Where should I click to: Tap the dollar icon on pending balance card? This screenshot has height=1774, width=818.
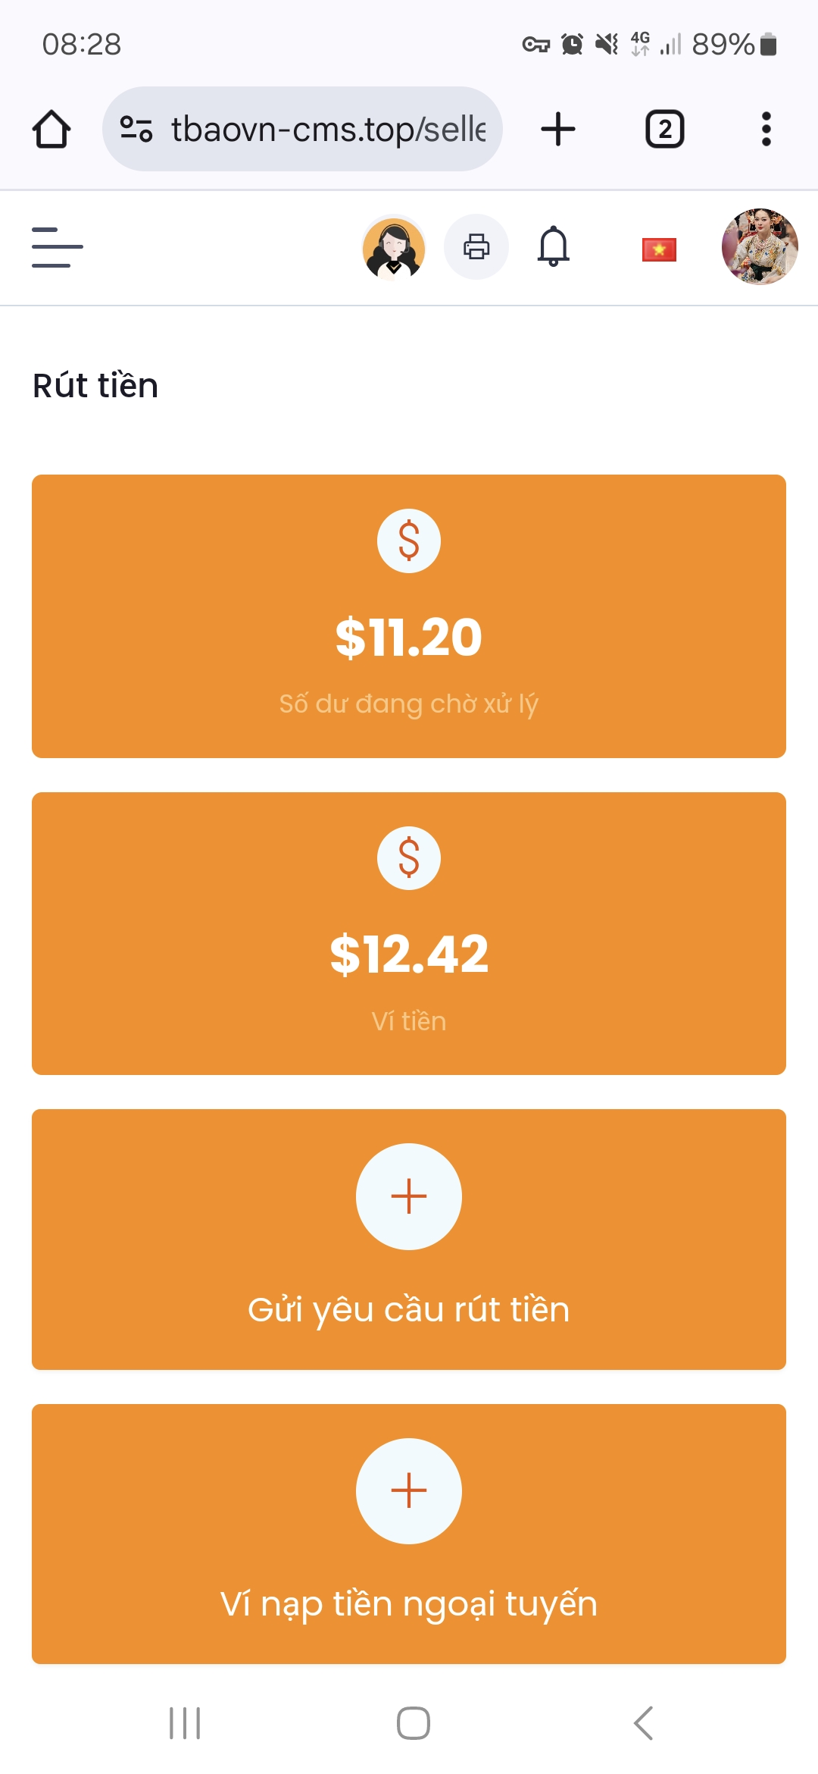click(x=409, y=541)
